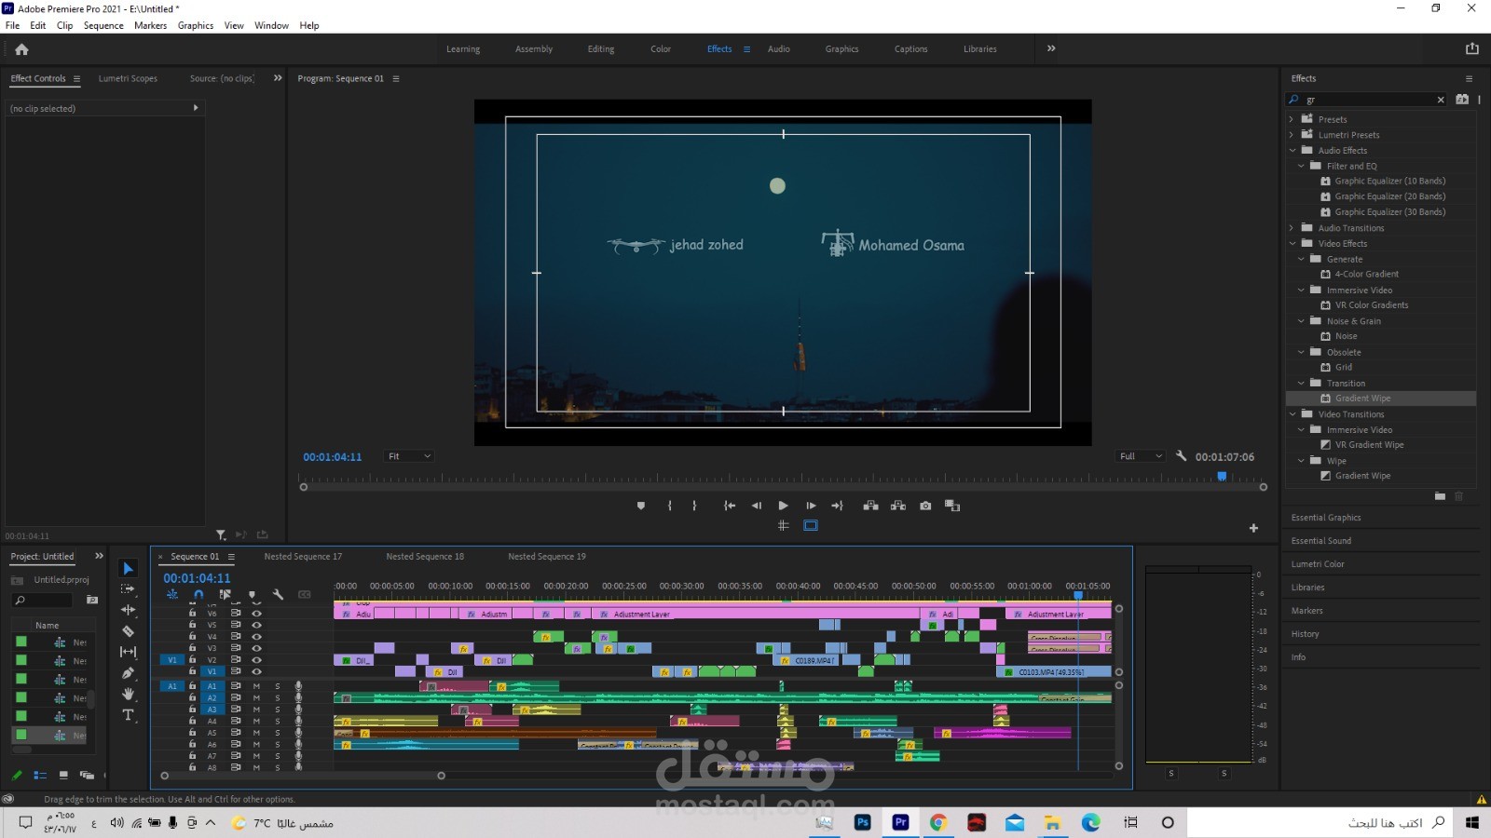Click the Quick Export share icon
The height and width of the screenshot is (838, 1491).
(x=1472, y=48)
